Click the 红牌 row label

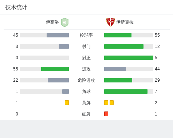pos(86,114)
